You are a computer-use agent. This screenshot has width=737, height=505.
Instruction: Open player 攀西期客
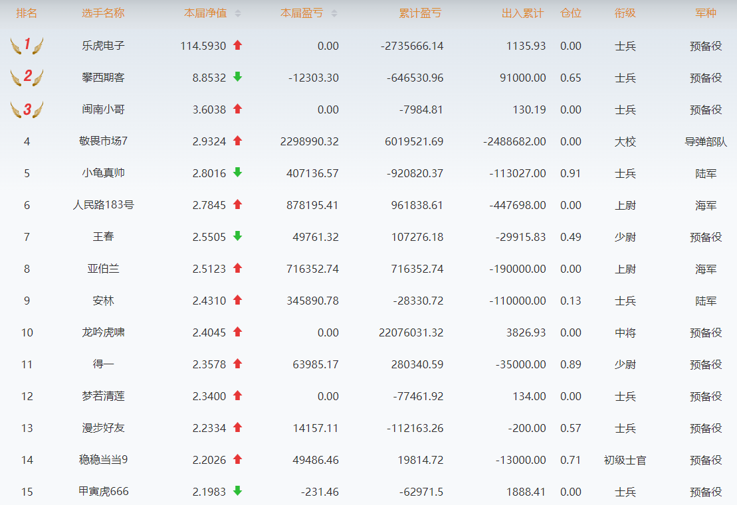point(104,78)
